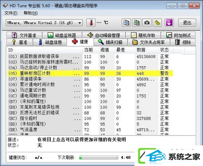This screenshot has width=203, height=166.
Task: Open the 帮助(H) menu
Action: [x=31, y=13]
